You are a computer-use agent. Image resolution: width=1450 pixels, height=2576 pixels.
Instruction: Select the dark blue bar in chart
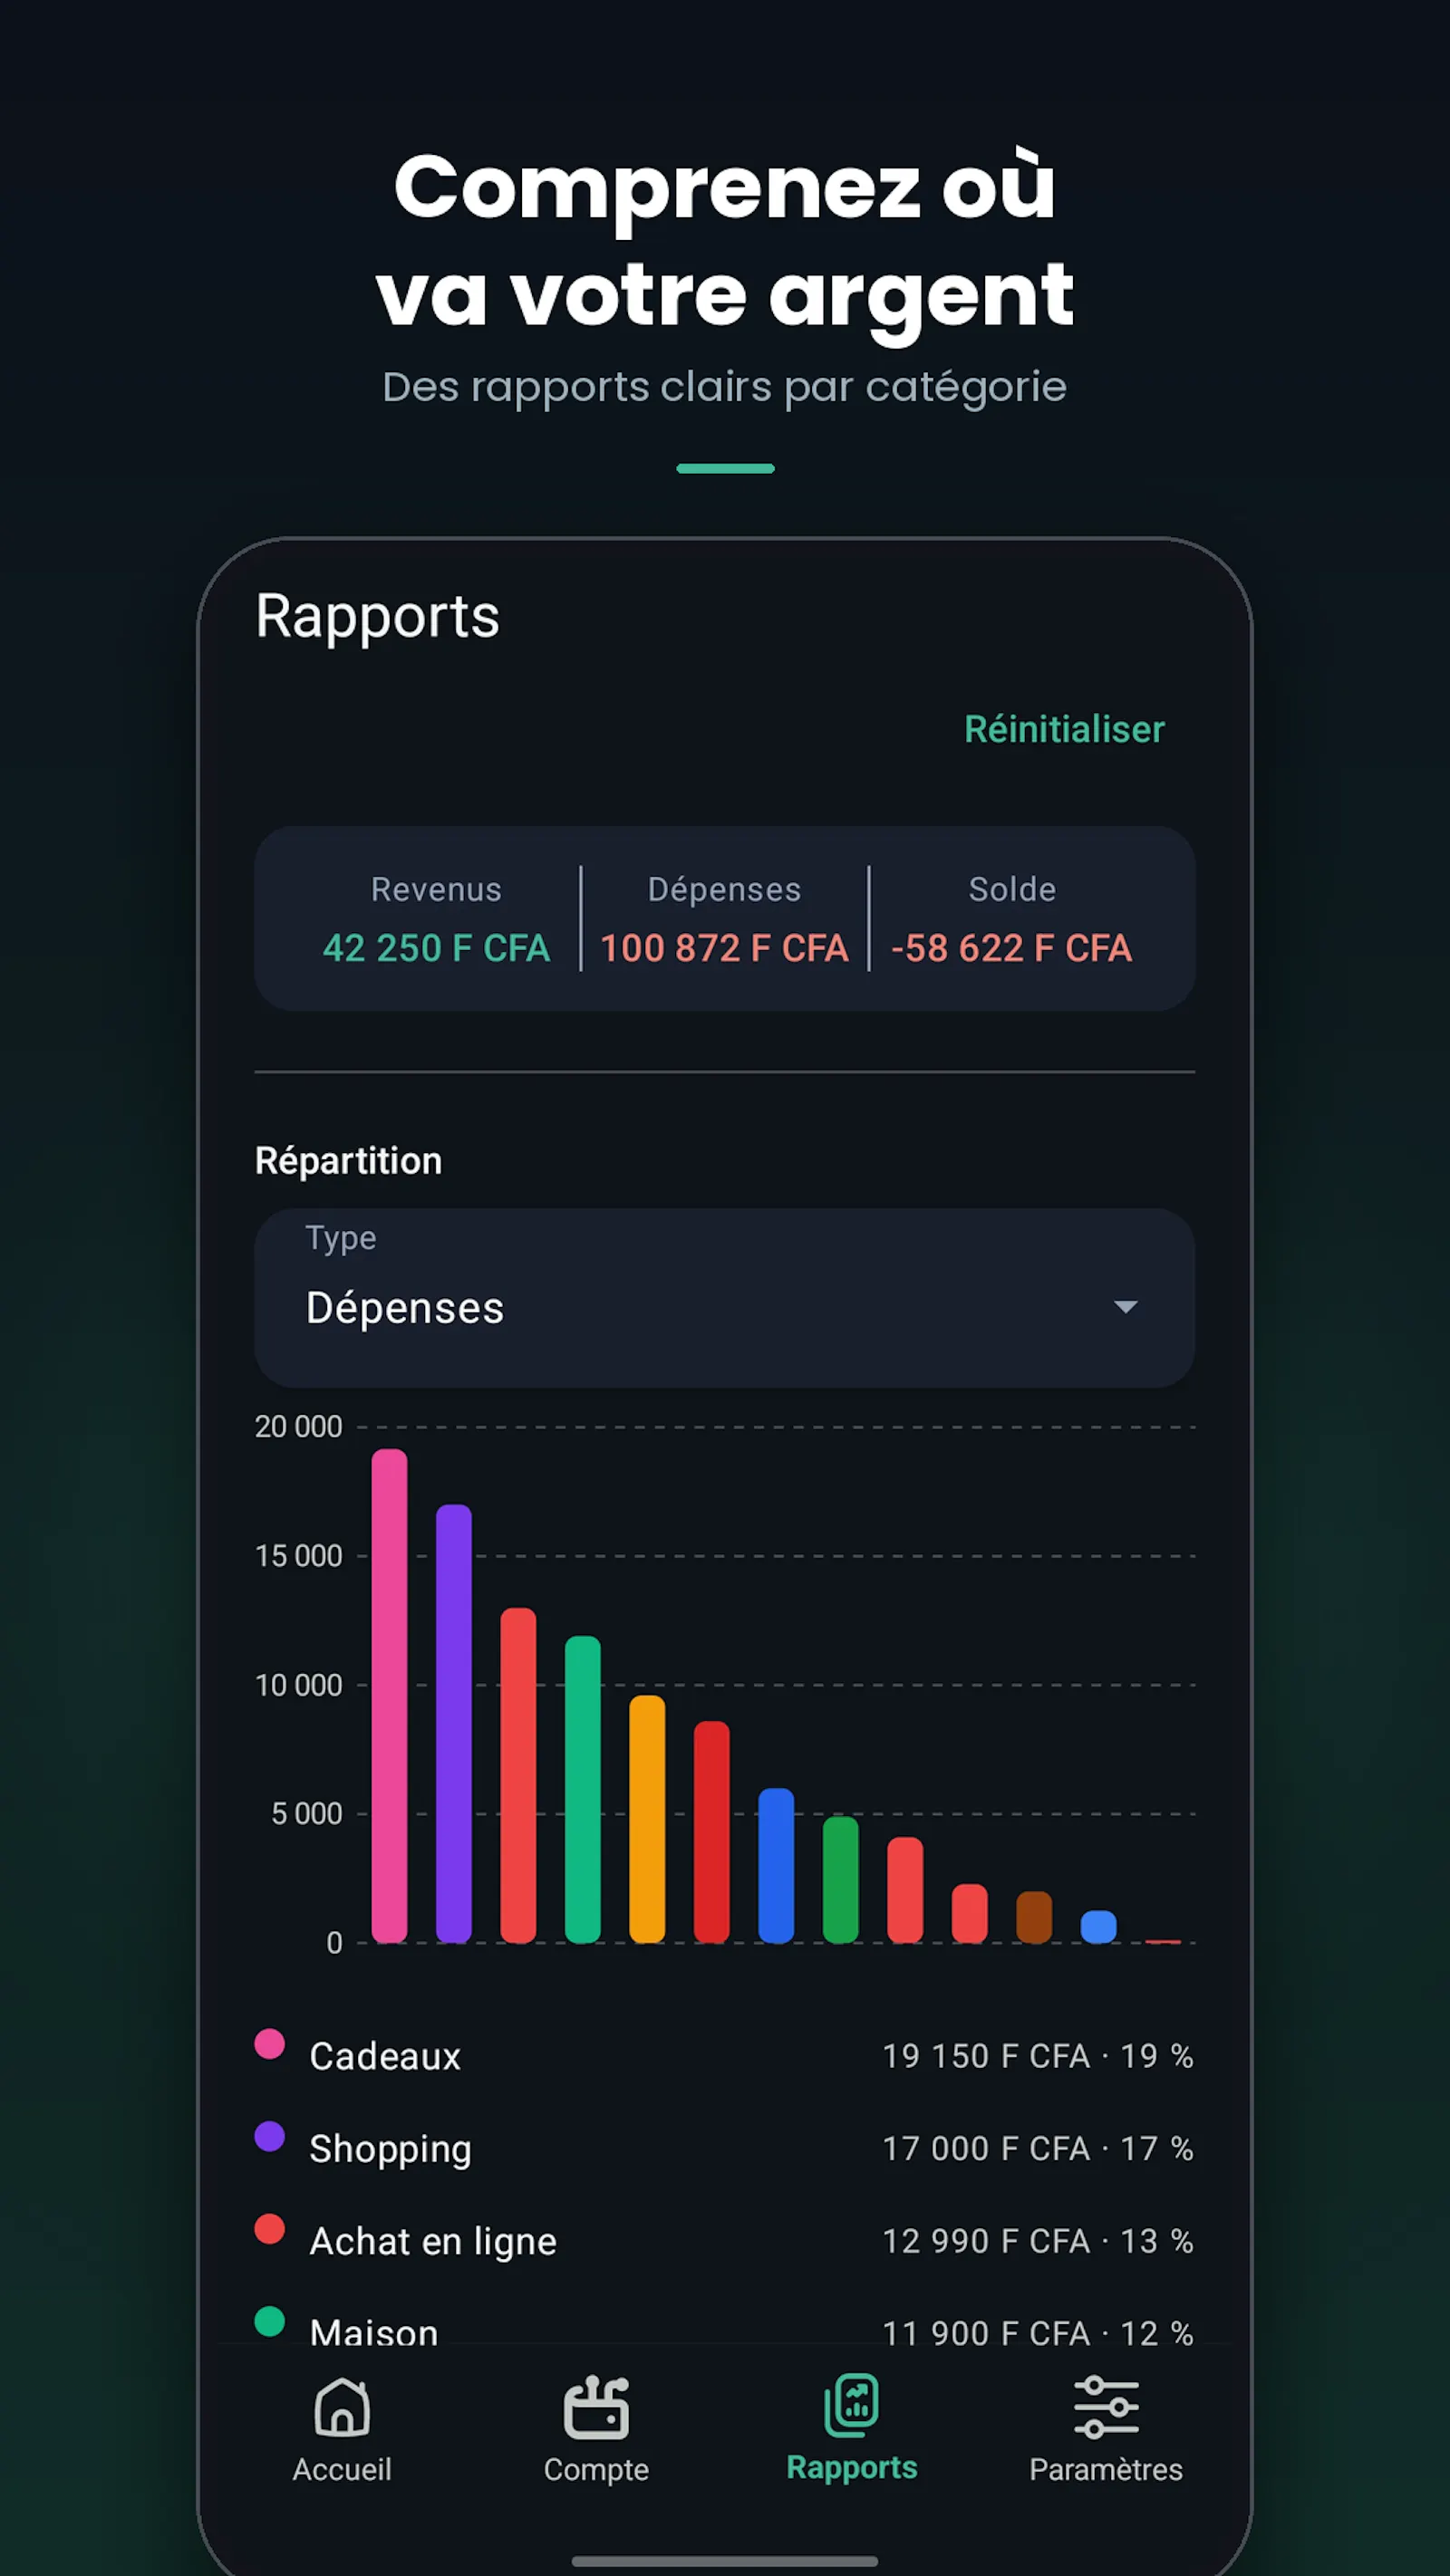click(x=776, y=1865)
